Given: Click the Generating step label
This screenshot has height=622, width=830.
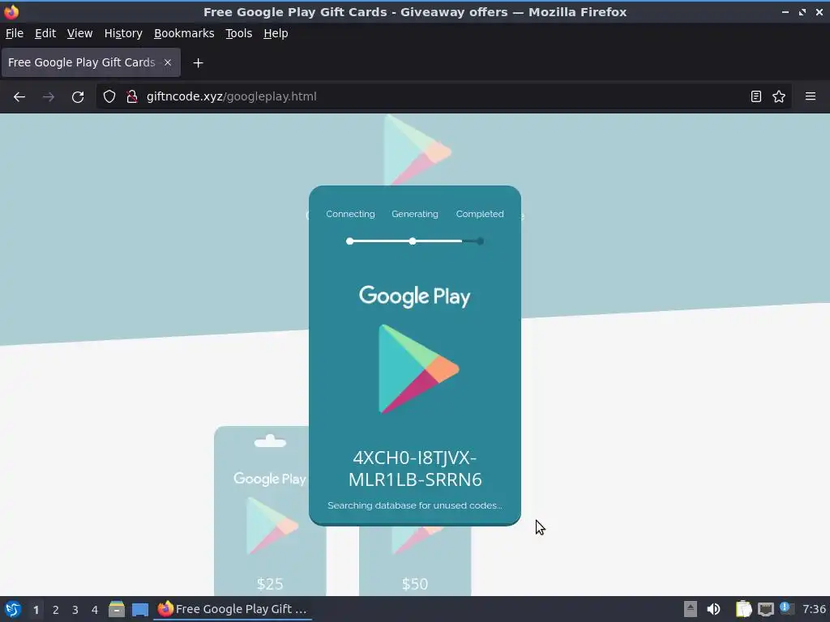Looking at the screenshot, I should [414, 214].
